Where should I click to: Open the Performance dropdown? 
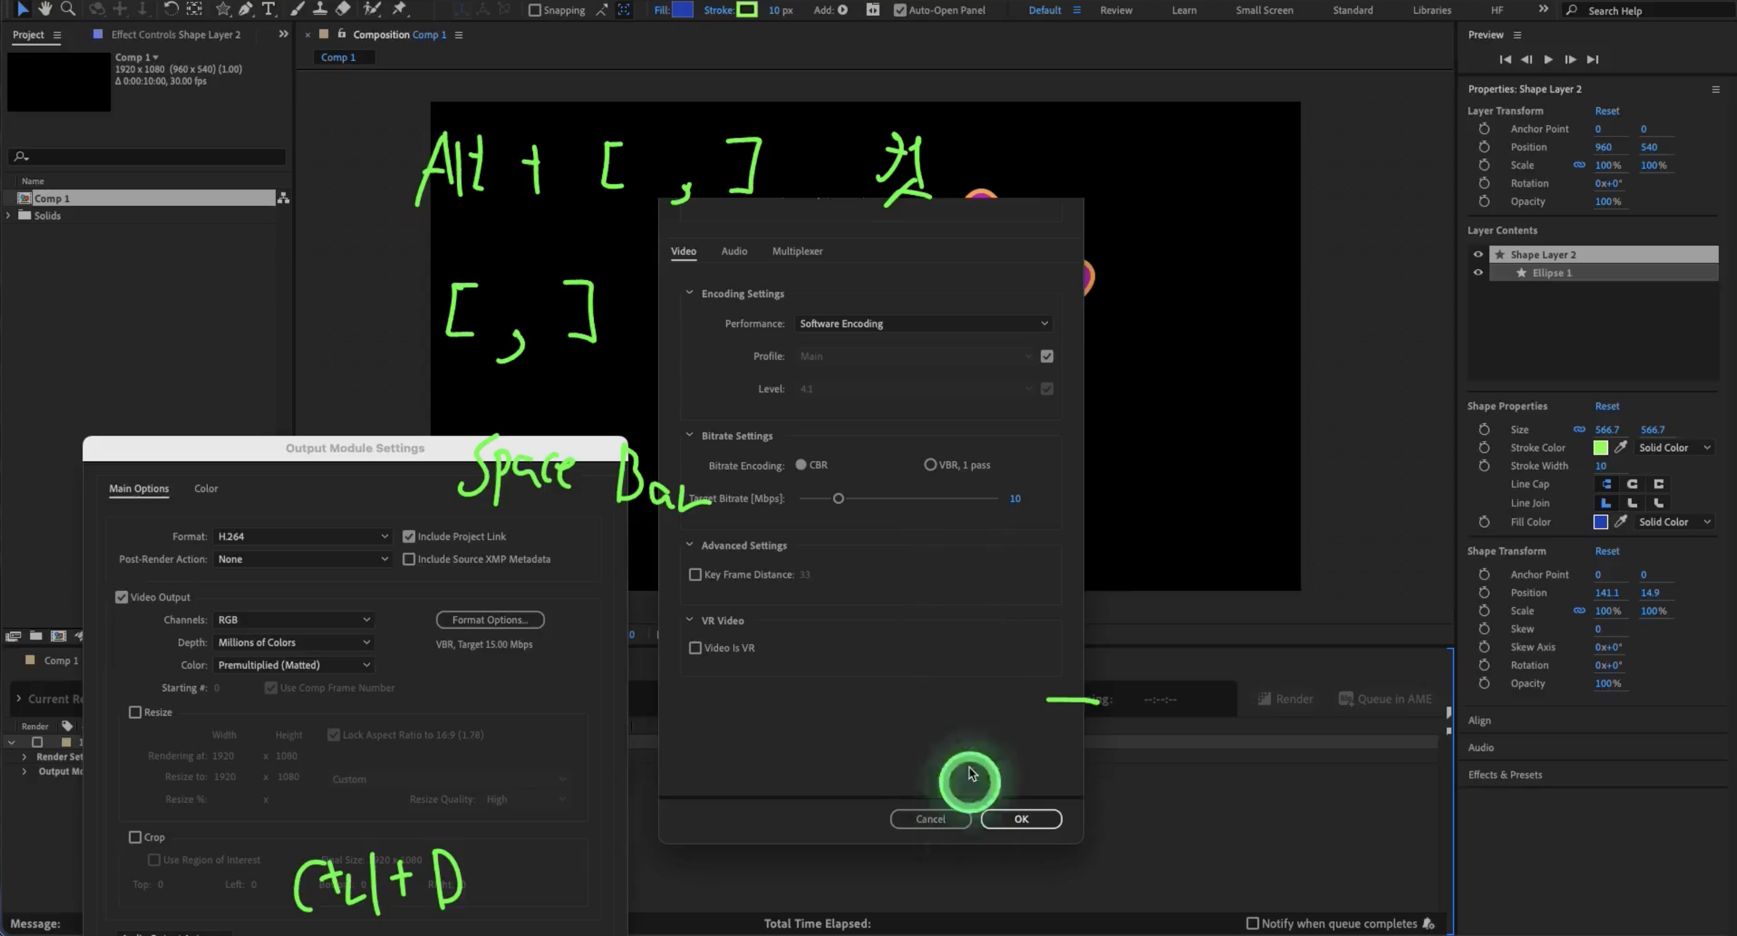pos(922,323)
